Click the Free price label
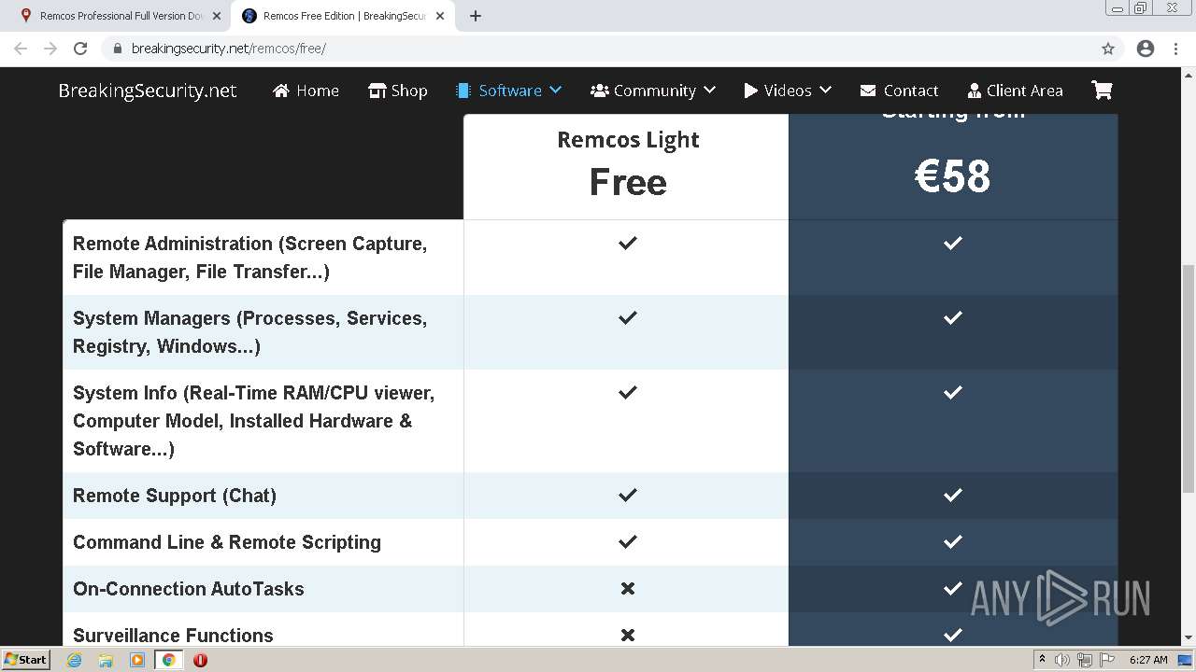Image resolution: width=1196 pixels, height=672 pixels. (x=628, y=182)
